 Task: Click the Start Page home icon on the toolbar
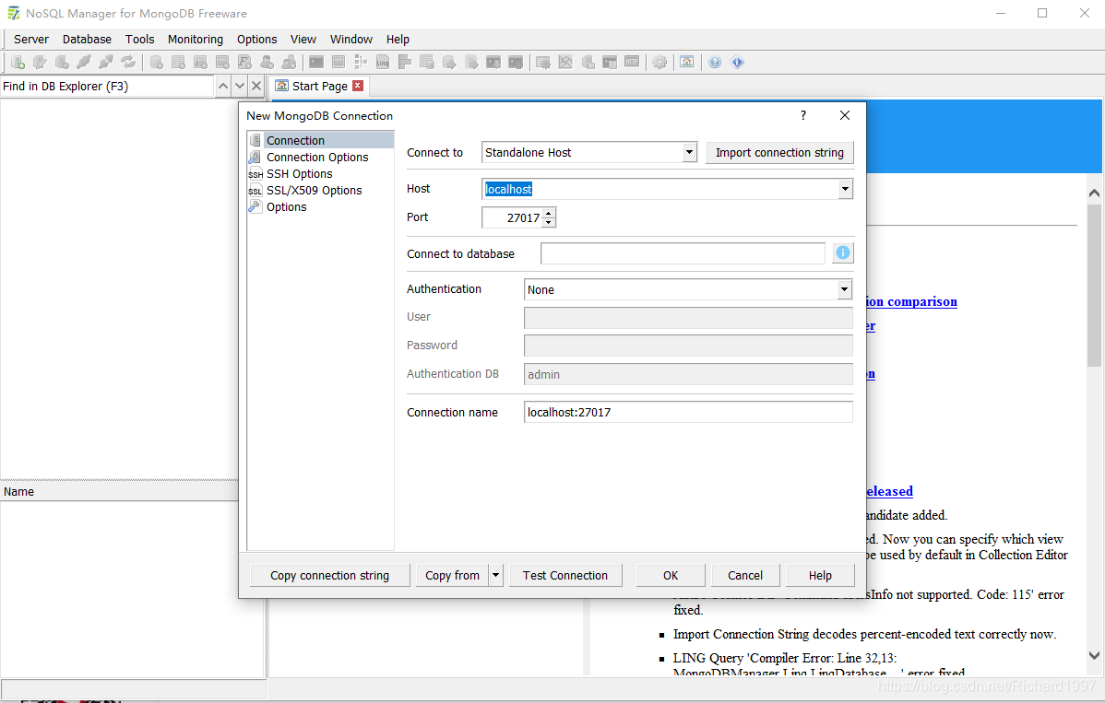tap(687, 62)
